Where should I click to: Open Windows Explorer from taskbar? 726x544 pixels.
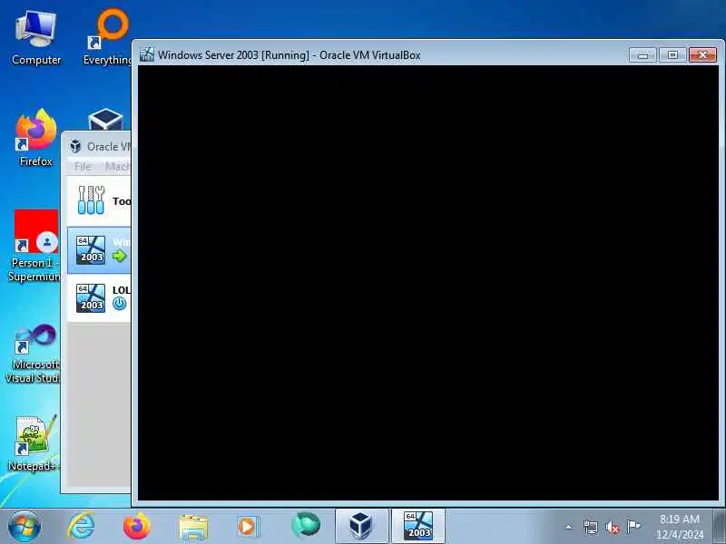pyautogui.click(x=193, y=528)
